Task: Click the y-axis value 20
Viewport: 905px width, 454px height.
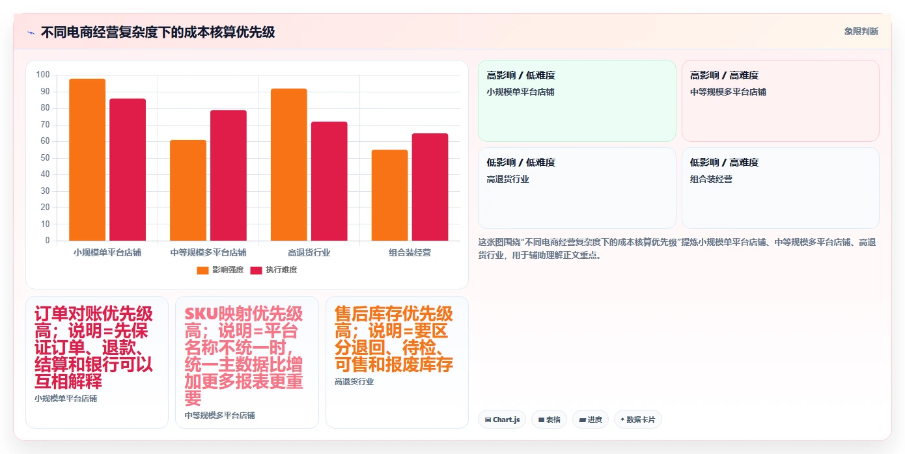Action: tap(45, 207)
